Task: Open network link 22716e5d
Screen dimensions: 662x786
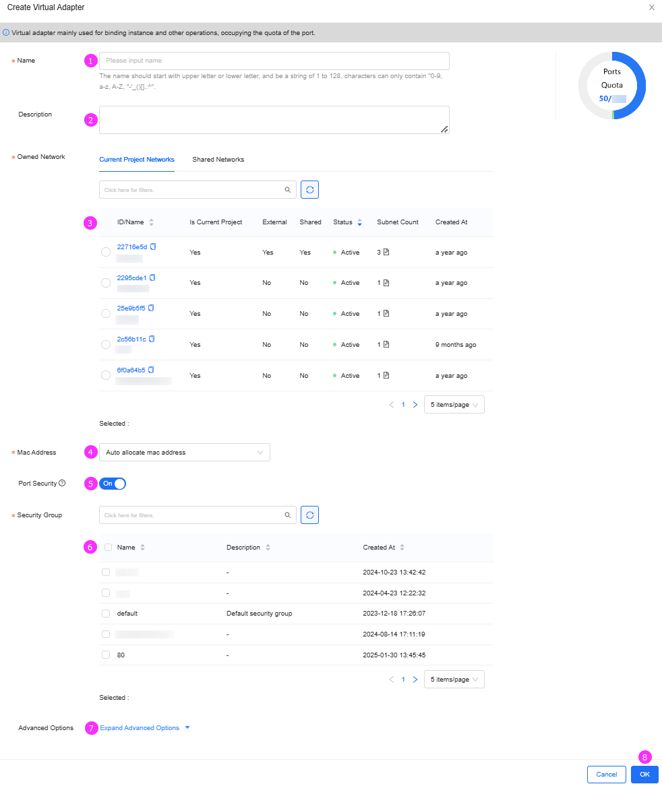Action: point(132,247)
